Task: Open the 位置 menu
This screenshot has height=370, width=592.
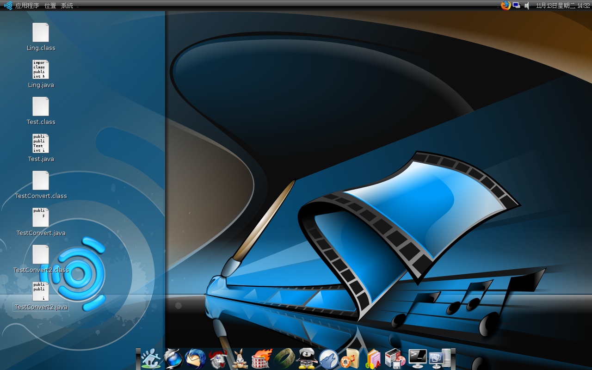Action: [50, 6]
